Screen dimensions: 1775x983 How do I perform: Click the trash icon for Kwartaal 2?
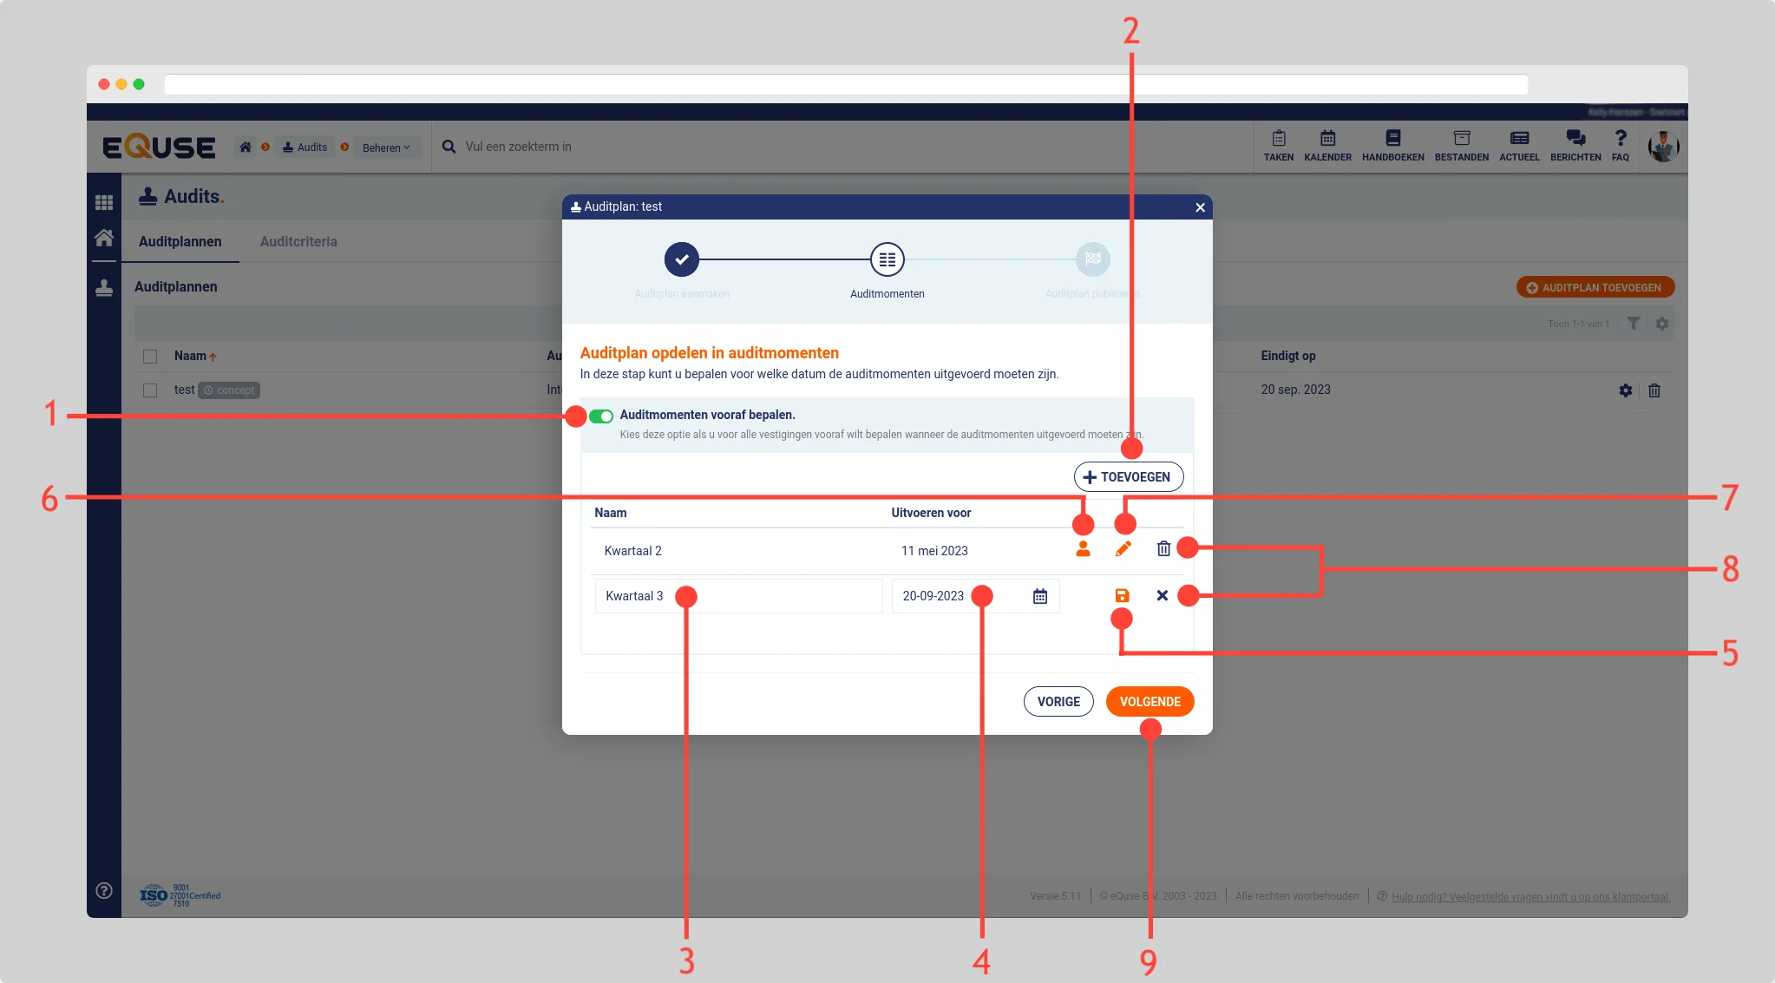pyautogui.click(x=1163, y=548)
